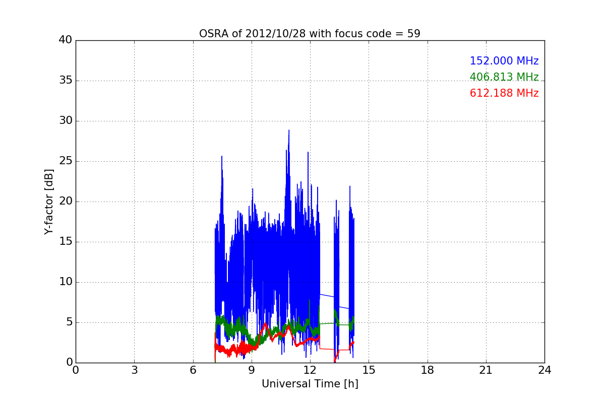
Task: Click the Y-factor [dB] axis label
Action: [x=49, y=201]
